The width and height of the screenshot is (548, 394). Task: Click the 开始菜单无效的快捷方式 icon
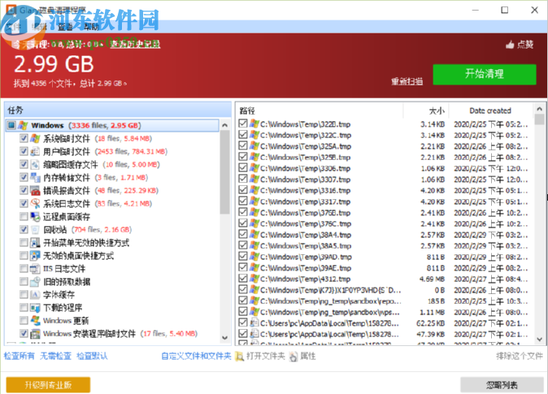pos(35,242)
